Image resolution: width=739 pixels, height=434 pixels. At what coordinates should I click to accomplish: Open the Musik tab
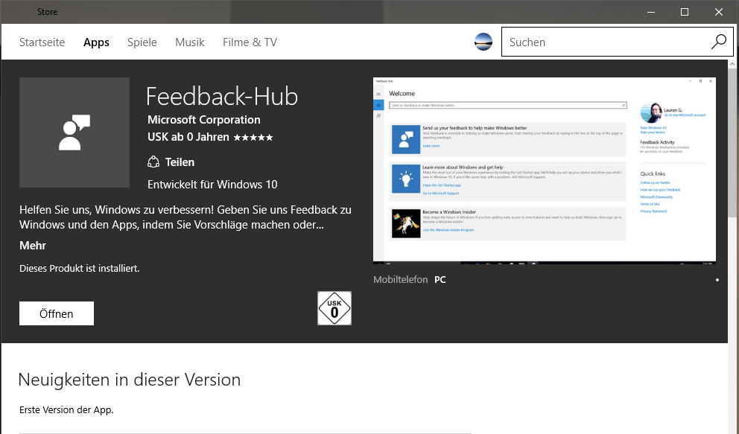tap(189, 42)
